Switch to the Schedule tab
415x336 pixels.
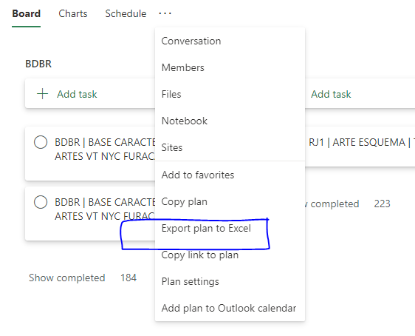[126, 13]
